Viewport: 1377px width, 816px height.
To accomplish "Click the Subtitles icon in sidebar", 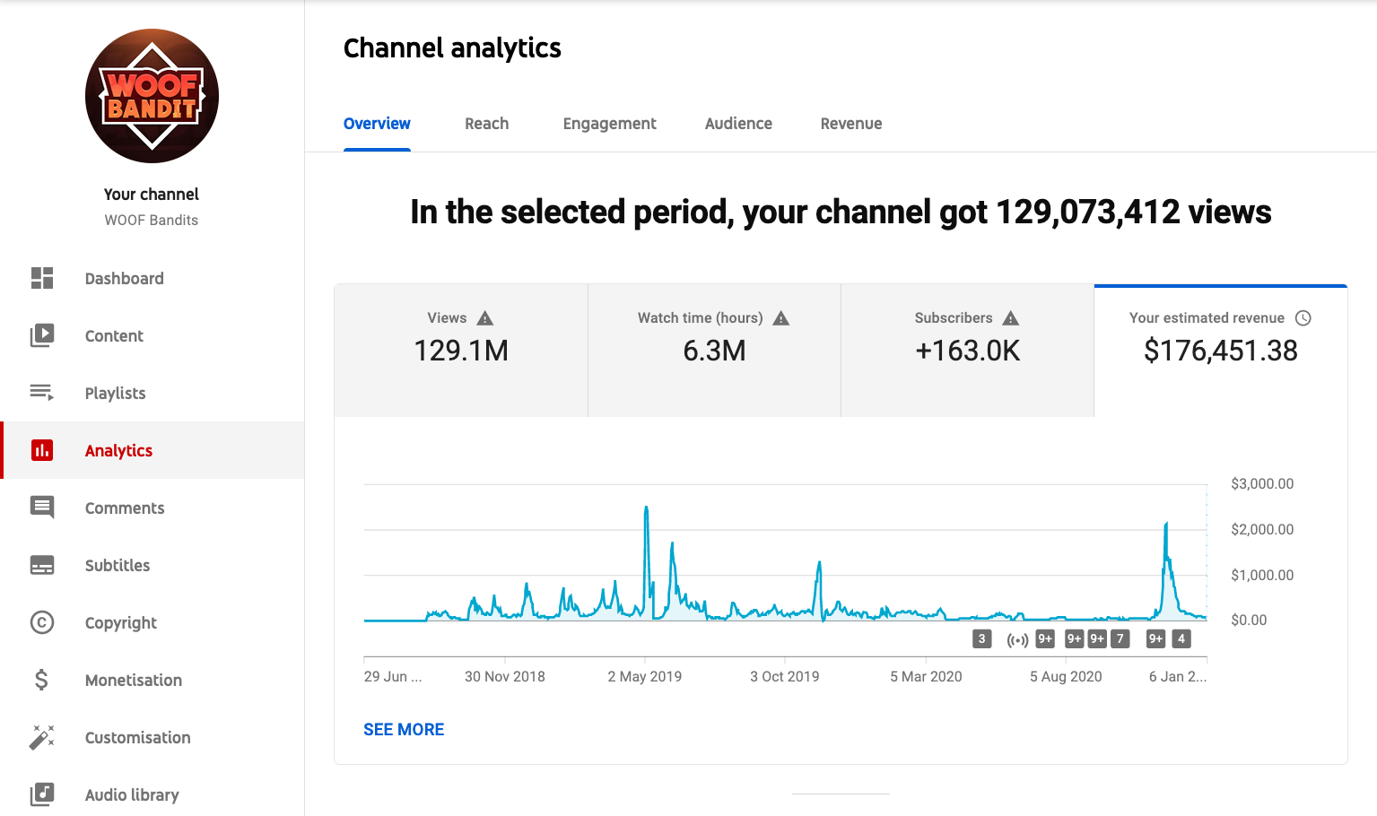I will click(x=42, y=565).
